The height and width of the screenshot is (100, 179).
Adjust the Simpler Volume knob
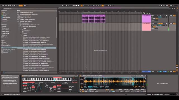[142, 91]
